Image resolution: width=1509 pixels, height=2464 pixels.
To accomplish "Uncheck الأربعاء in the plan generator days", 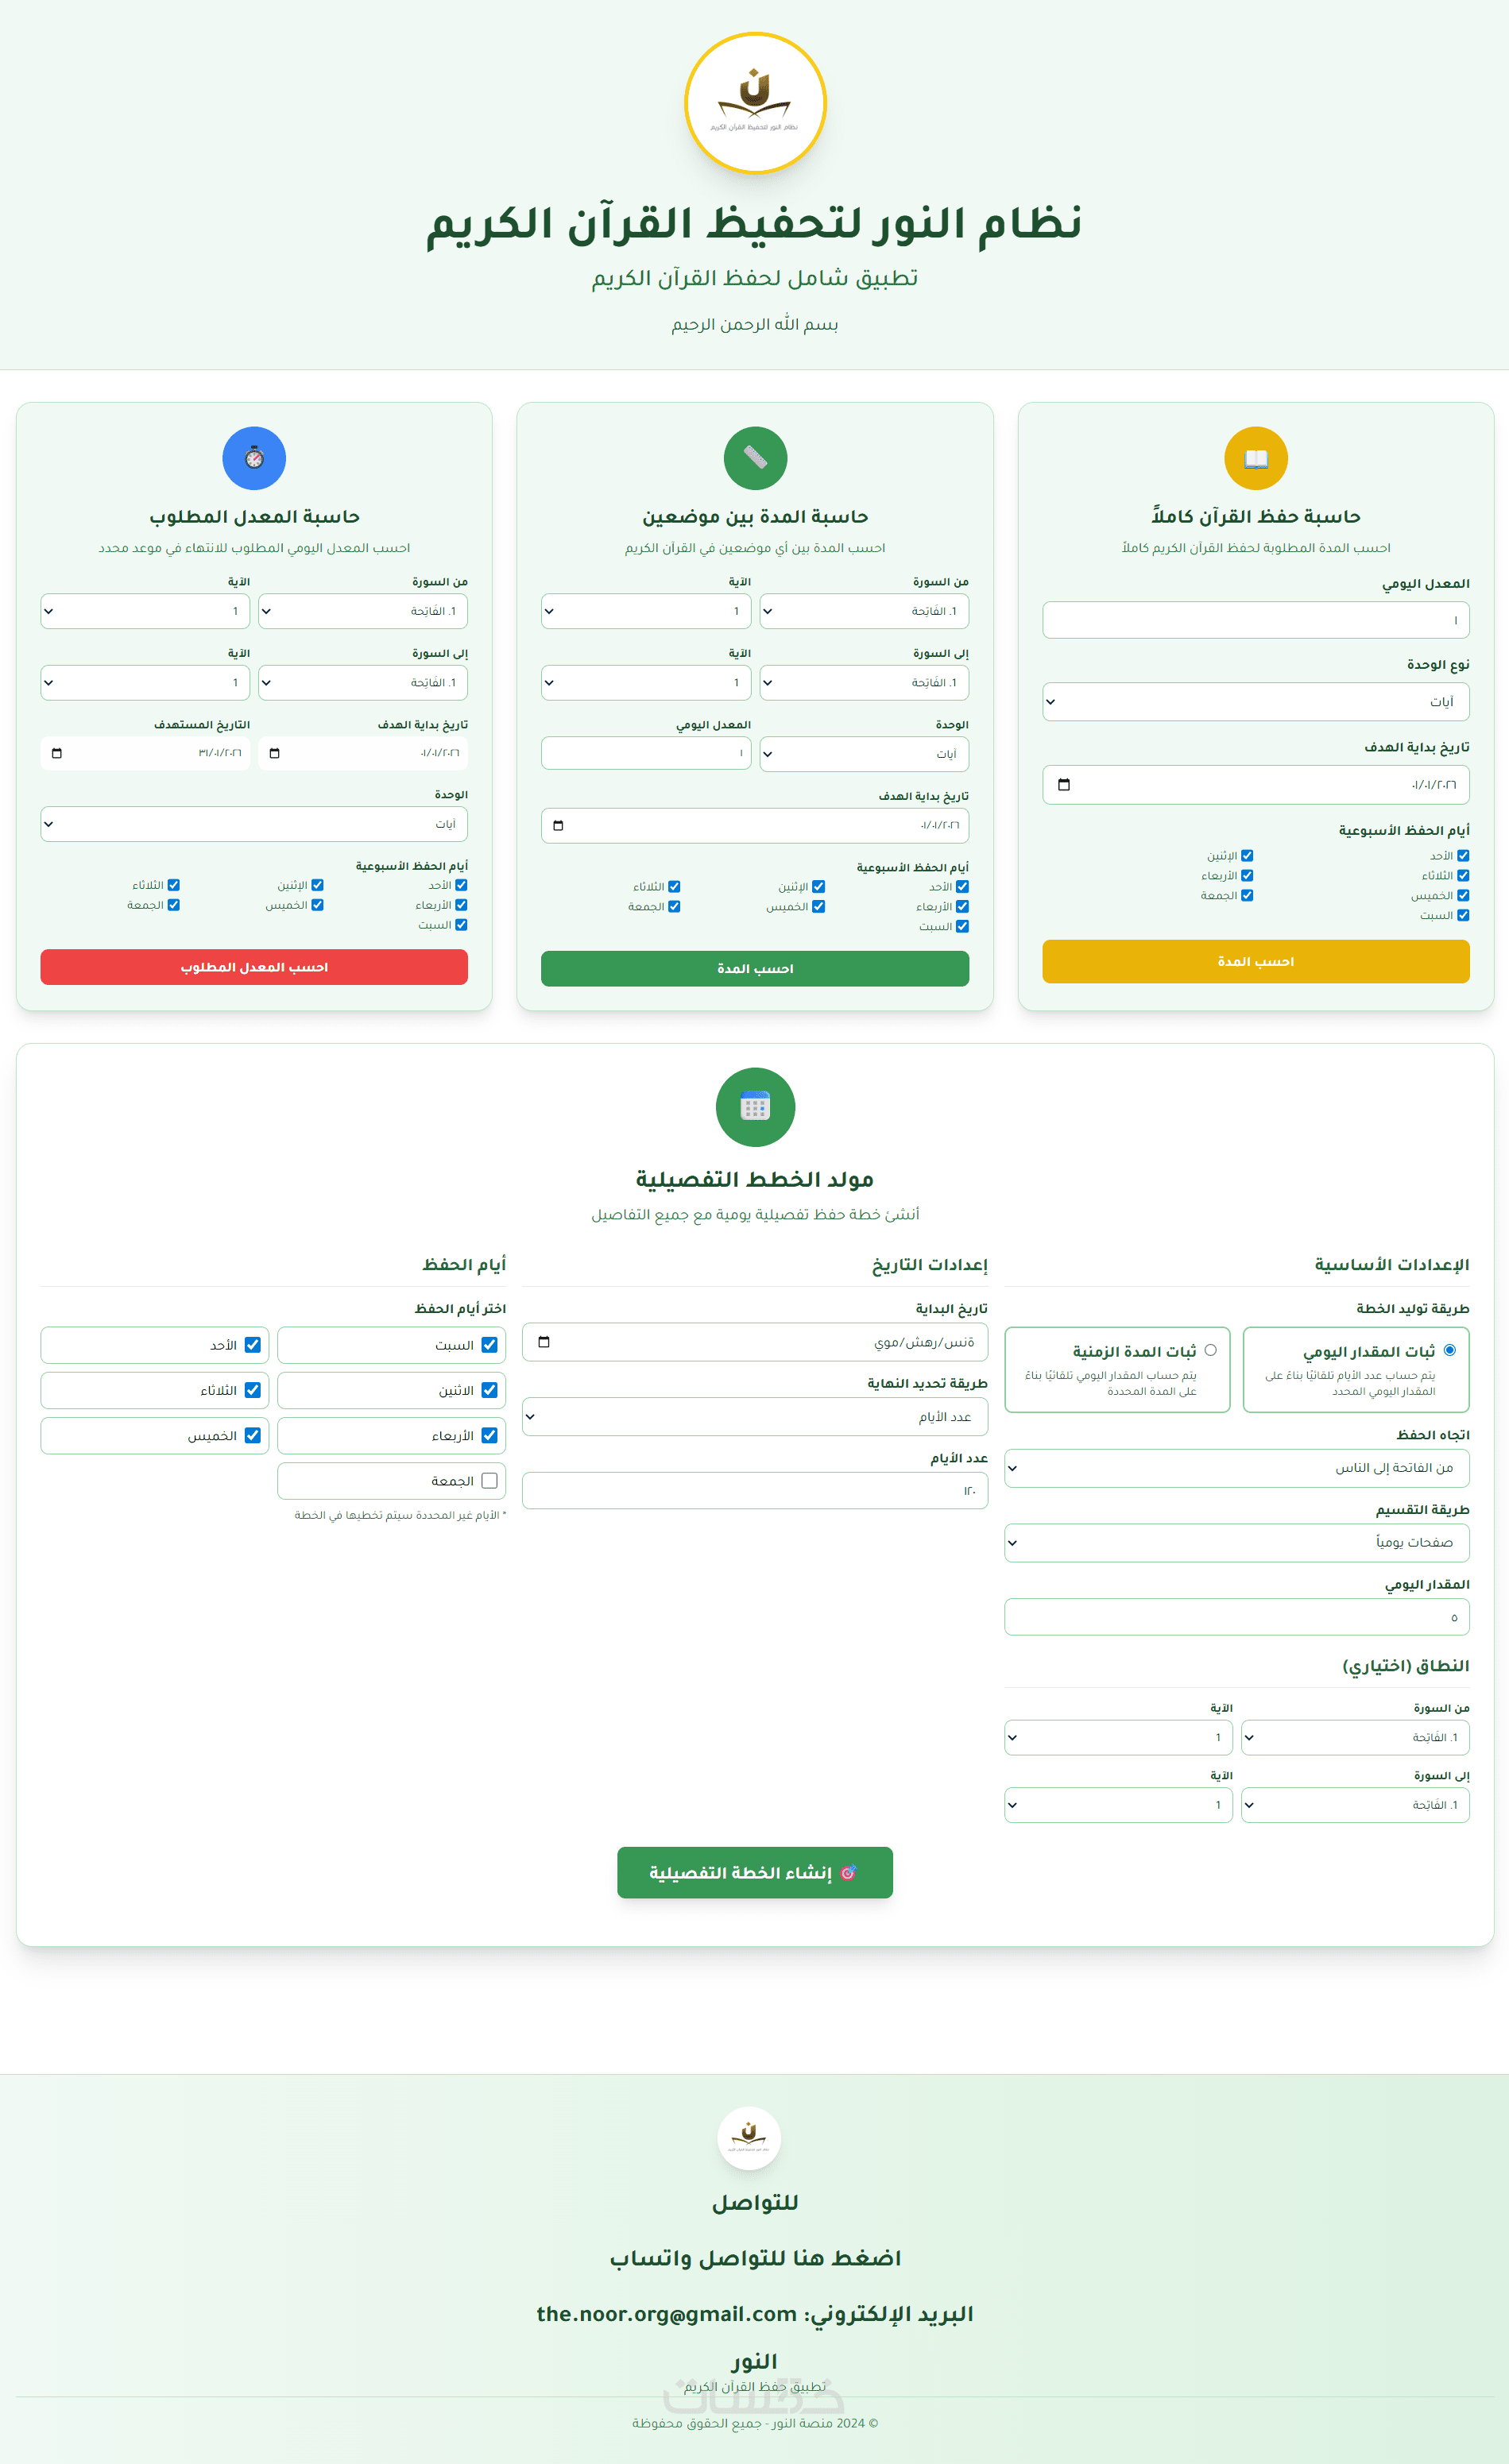I will pyautogui.click(x=489, y=1435).
